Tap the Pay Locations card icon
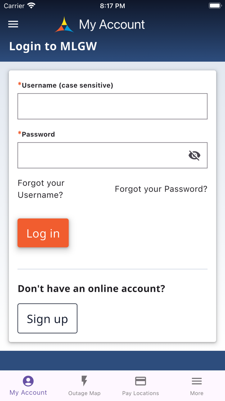Screen dimensions: 225x401 140,381
